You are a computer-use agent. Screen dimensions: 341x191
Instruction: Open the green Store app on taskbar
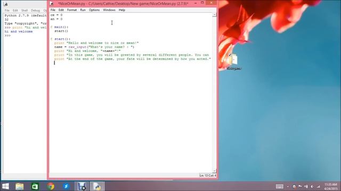pyautogui.click(x=35, y=186)
